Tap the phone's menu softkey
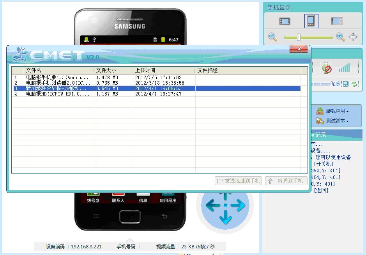 point(96,216)
